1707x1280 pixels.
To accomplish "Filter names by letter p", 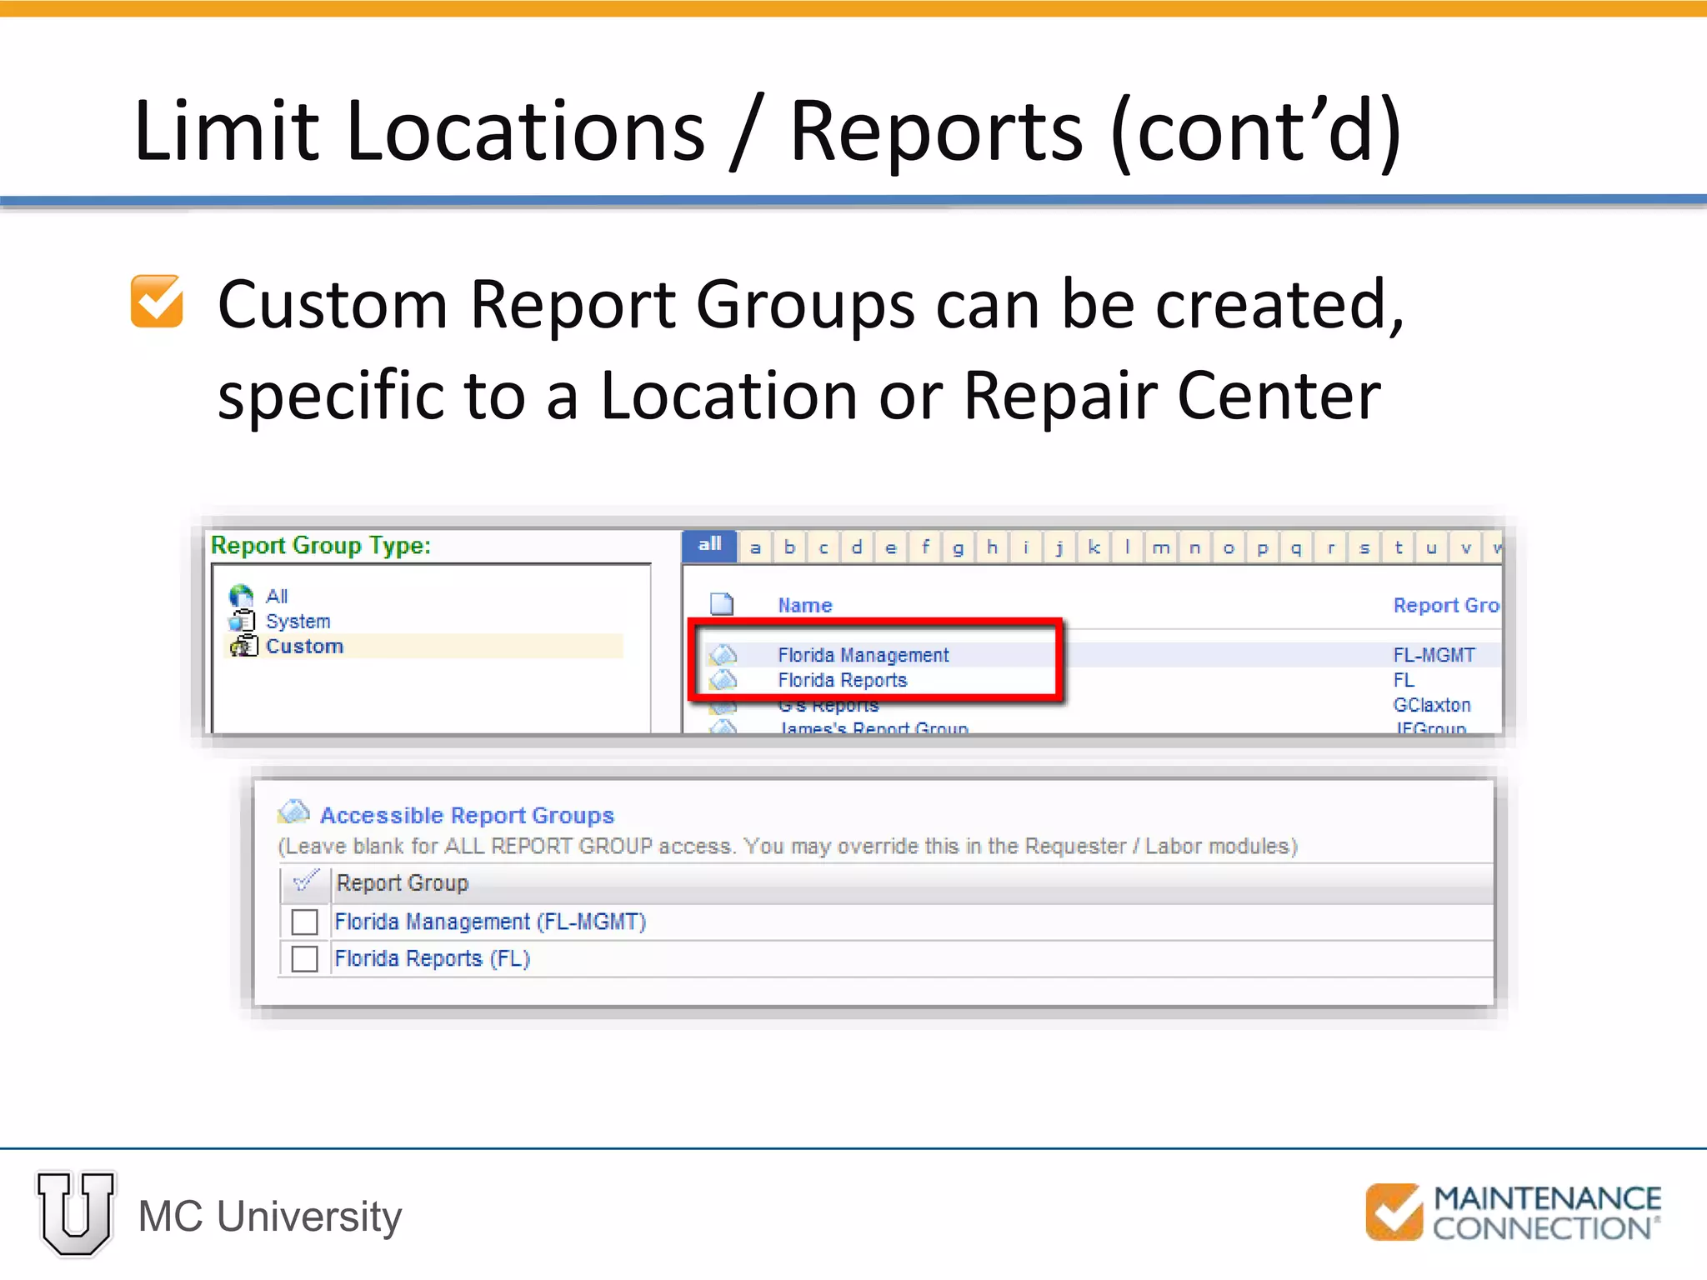I will (x=1263, y=547).
